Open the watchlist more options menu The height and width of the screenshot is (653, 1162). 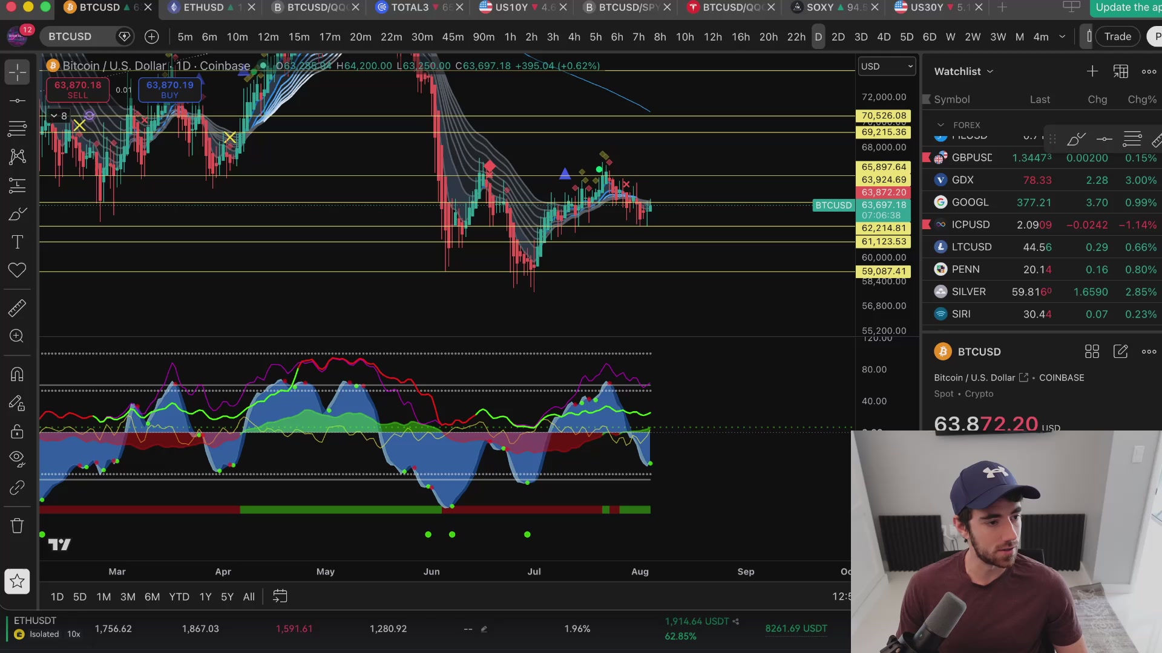1149,71
